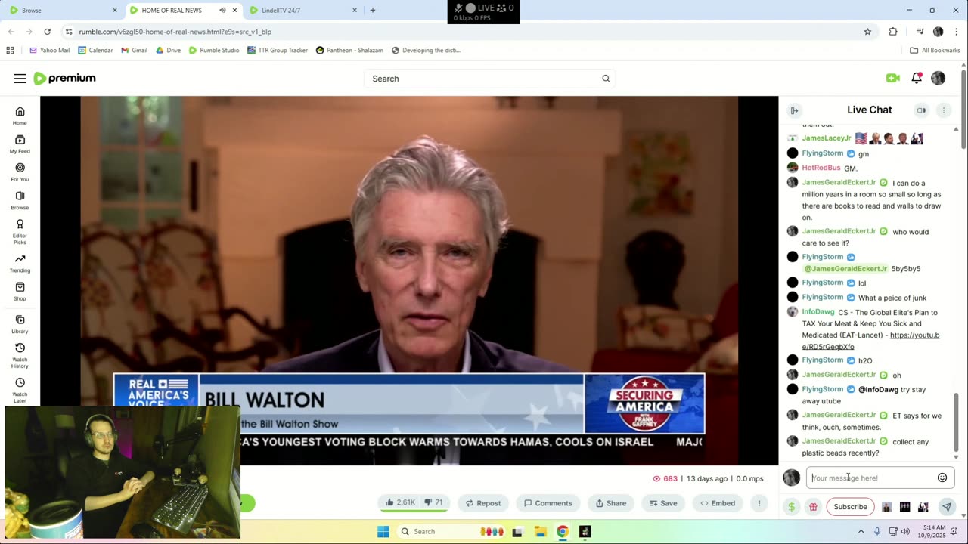
Task: Open Rumble account avatar menu
Action: click(x=938, y=78)
